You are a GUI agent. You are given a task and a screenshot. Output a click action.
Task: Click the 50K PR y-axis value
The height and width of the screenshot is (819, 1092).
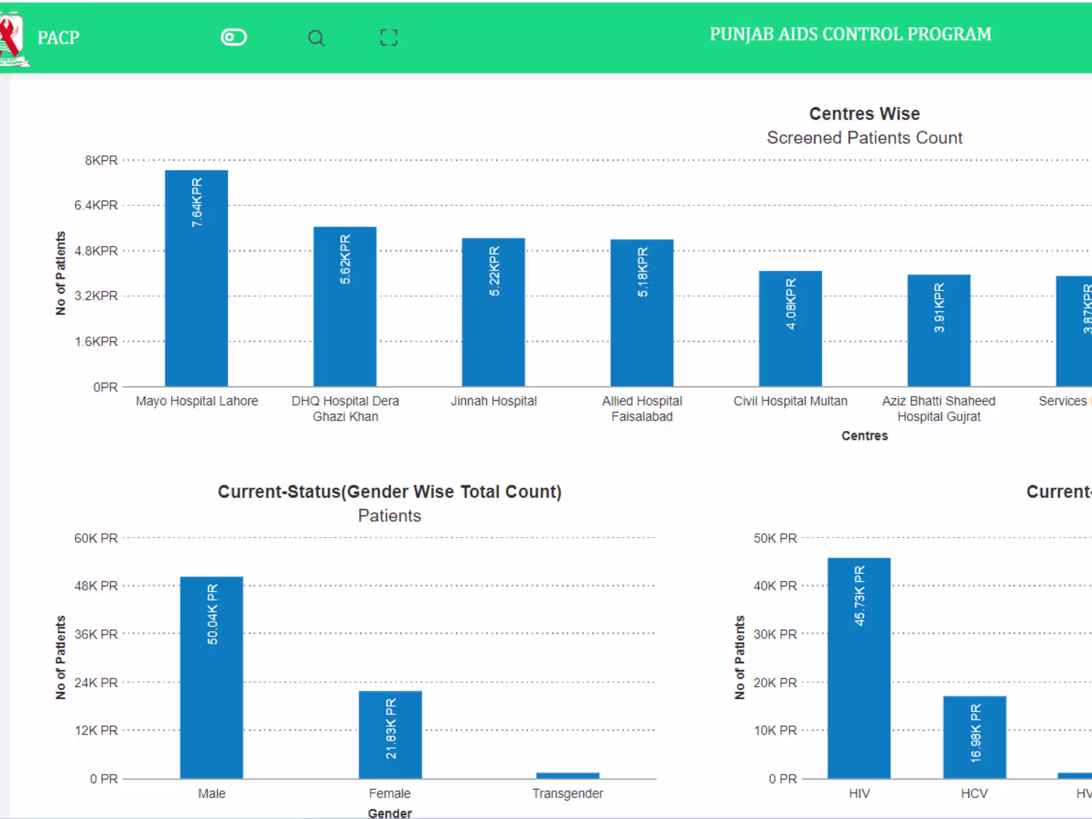click(775, 538)
